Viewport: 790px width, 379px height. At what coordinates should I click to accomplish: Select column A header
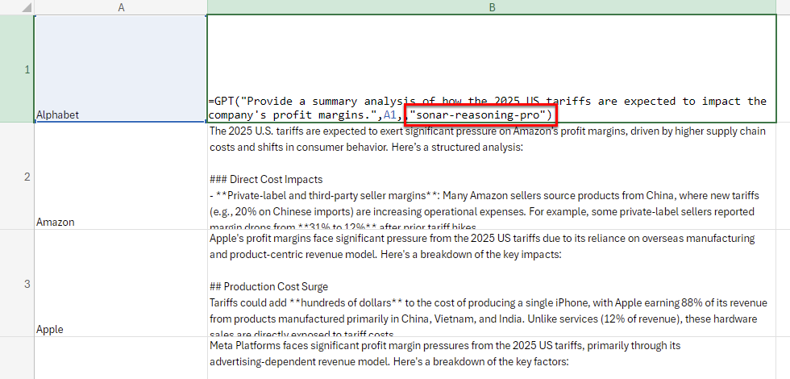120,7
